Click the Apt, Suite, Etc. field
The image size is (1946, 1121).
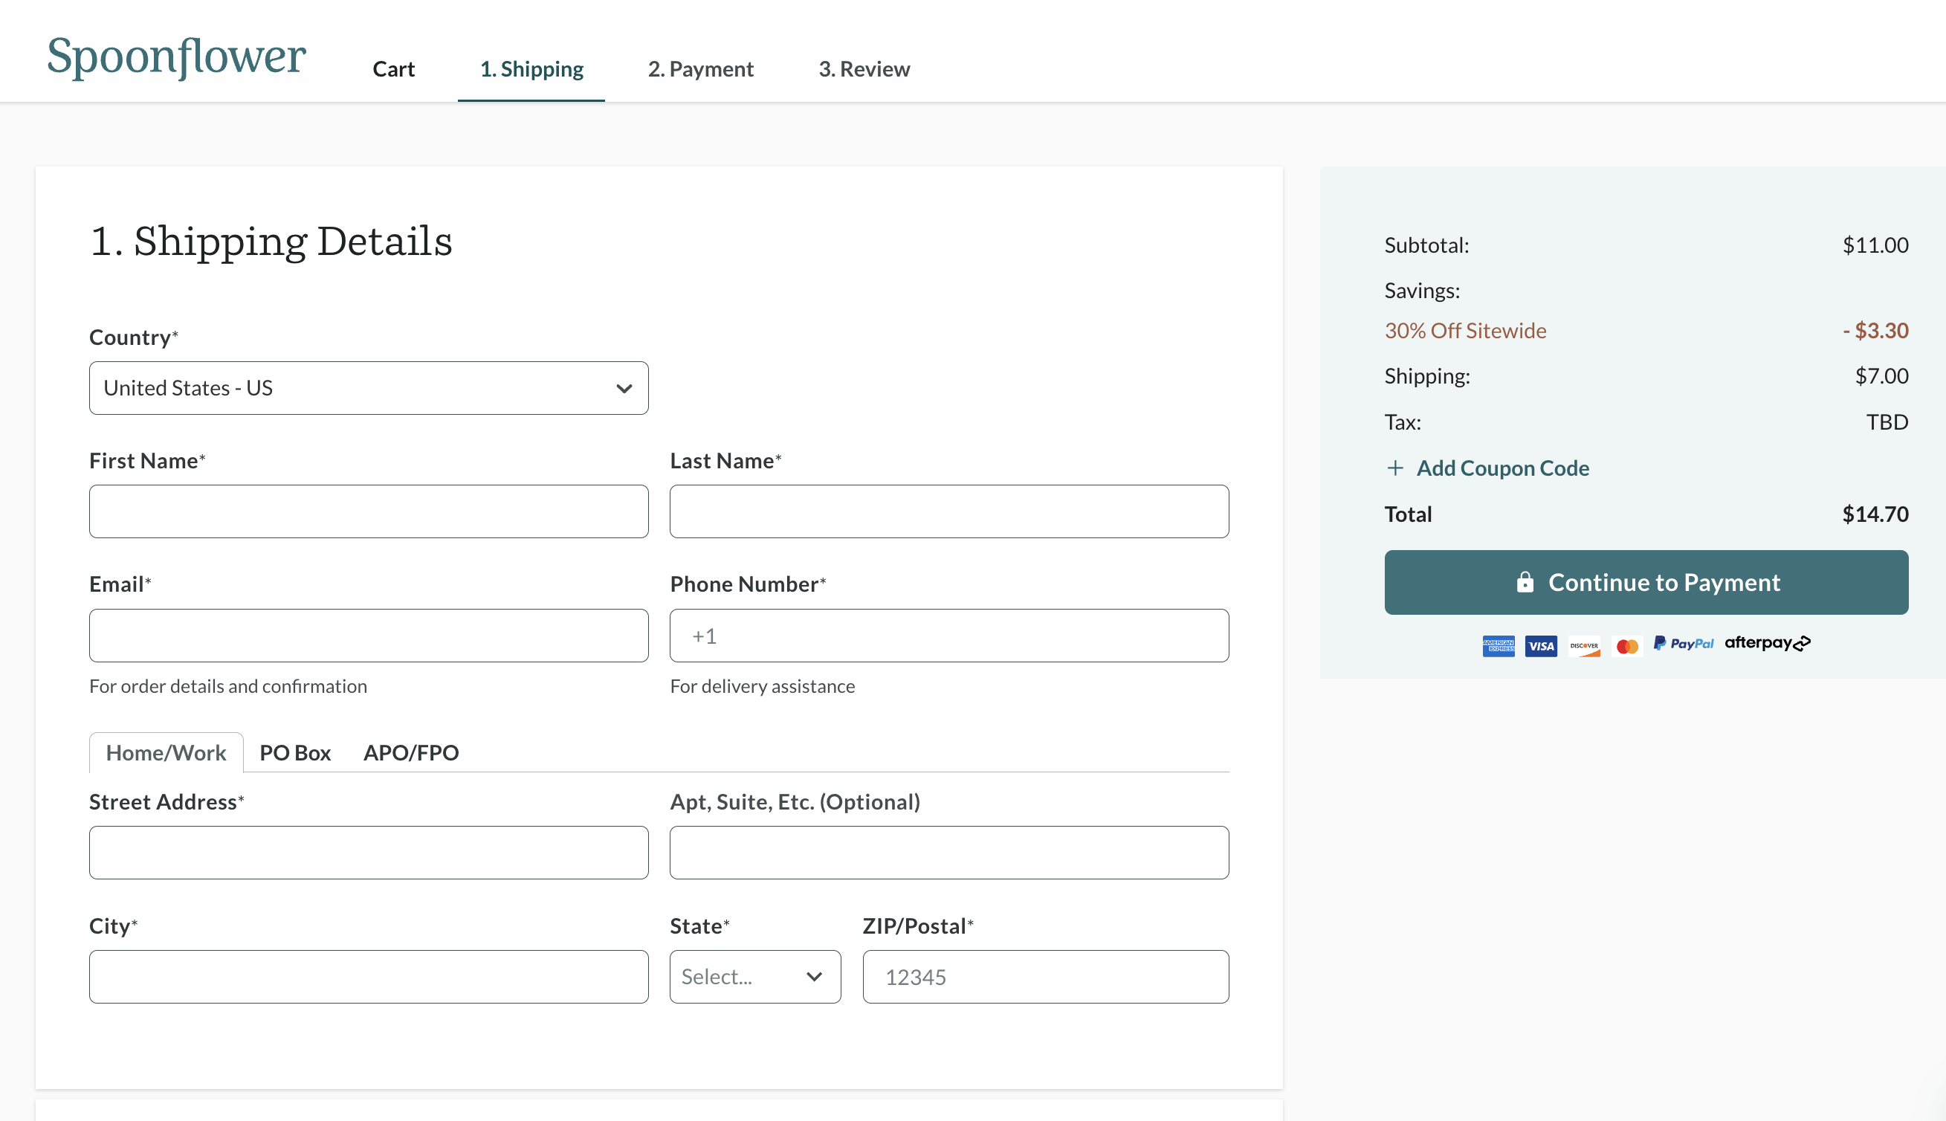pos(949,853)
